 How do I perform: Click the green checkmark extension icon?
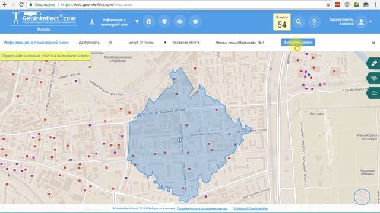[356, 4]
